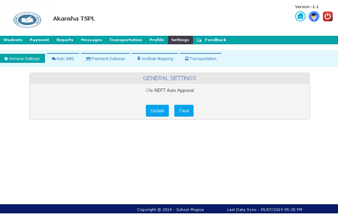Enable Is NEFT Auto Approval checkbox

[147, 90]
